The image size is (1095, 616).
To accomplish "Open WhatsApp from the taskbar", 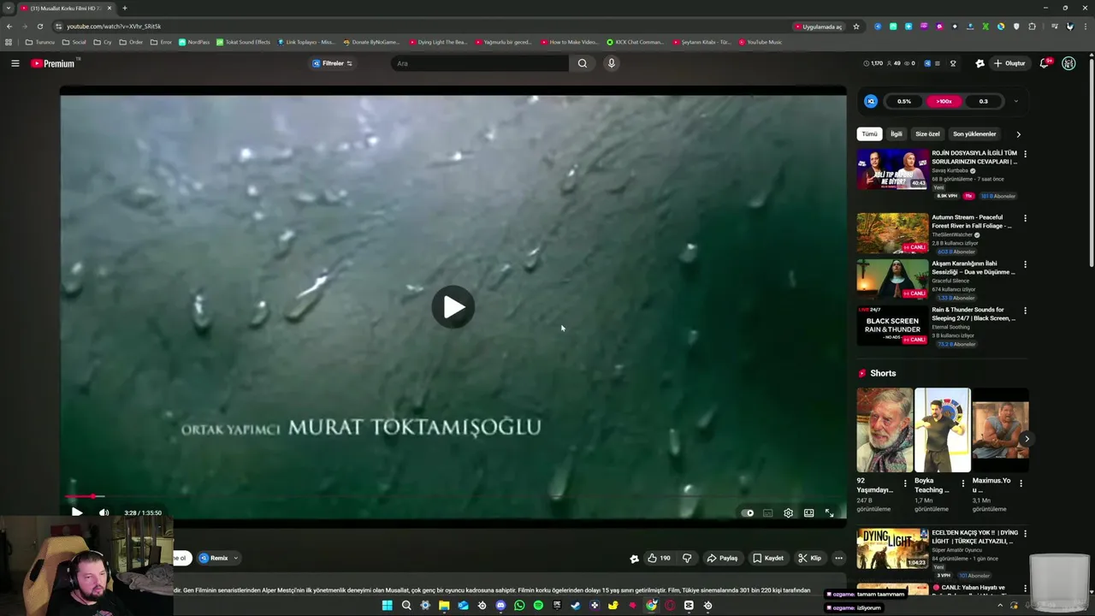I will 519,606.
